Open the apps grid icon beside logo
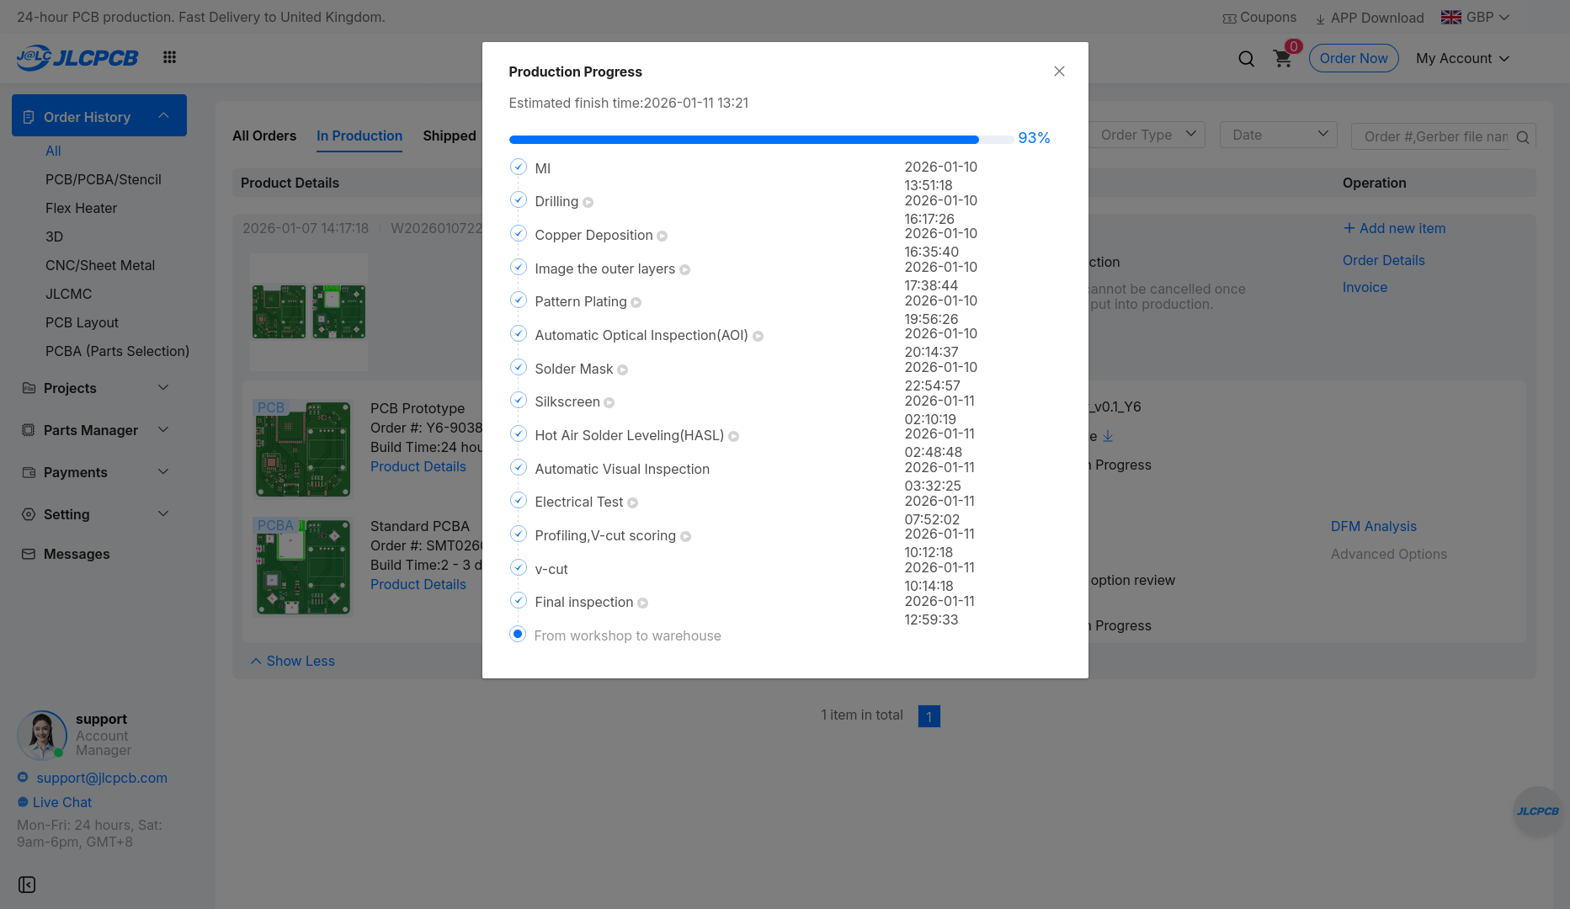The image size is (1570, 909). (x=169, y=57)
